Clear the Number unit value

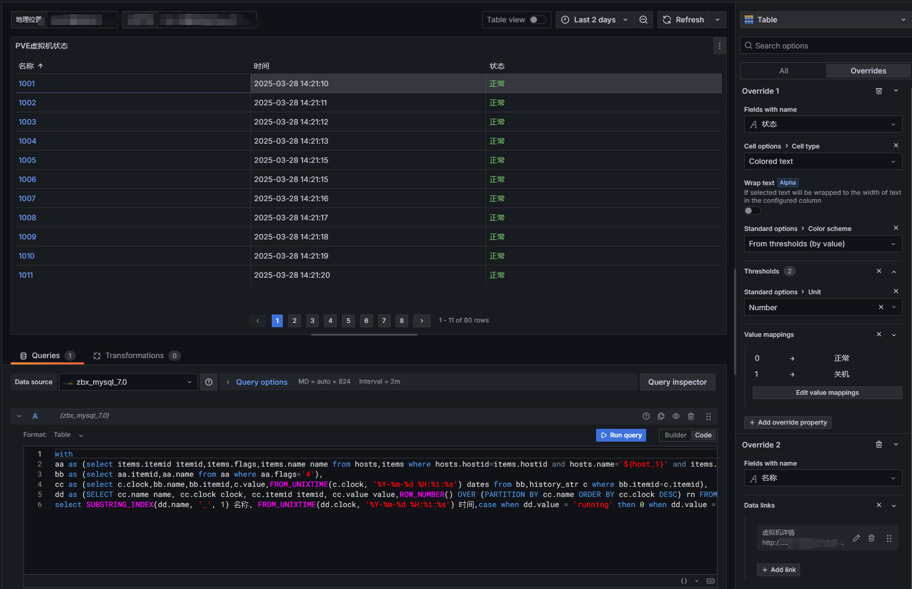pos(881,308)
